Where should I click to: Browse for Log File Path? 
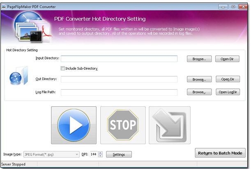point(199,92)
